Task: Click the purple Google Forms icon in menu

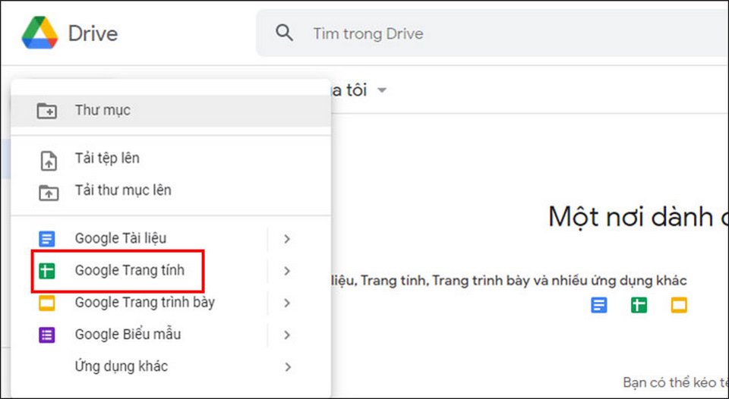Action: click(47, 335)
